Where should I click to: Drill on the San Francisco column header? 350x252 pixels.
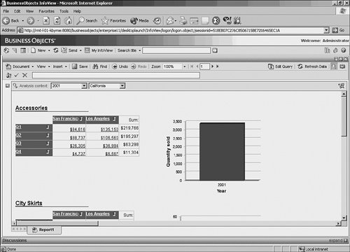65,119
